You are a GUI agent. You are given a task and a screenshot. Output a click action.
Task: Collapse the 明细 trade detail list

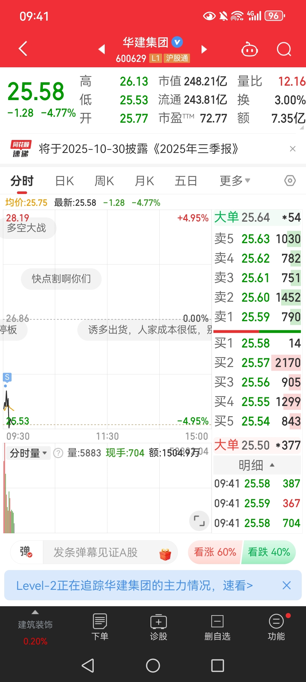click(x=257, y=465)
